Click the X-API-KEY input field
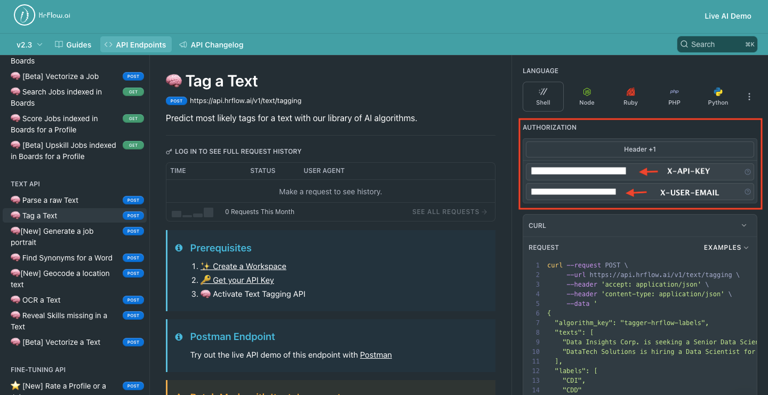The image size is (768, 395). coord(578,171)
